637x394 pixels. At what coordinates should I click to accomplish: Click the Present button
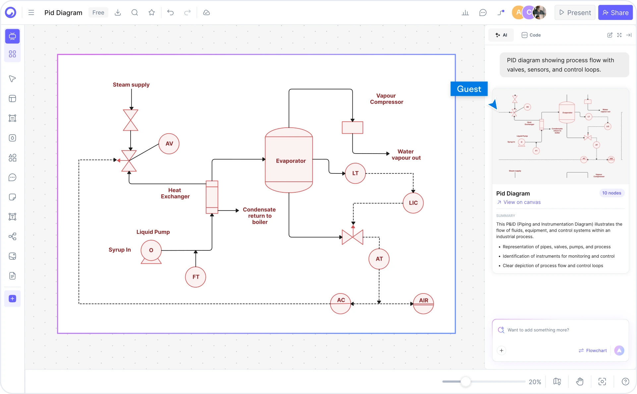click(575, 12)
